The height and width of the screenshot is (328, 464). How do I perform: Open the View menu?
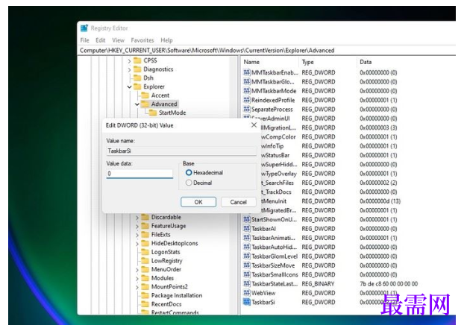coord(118,40)
